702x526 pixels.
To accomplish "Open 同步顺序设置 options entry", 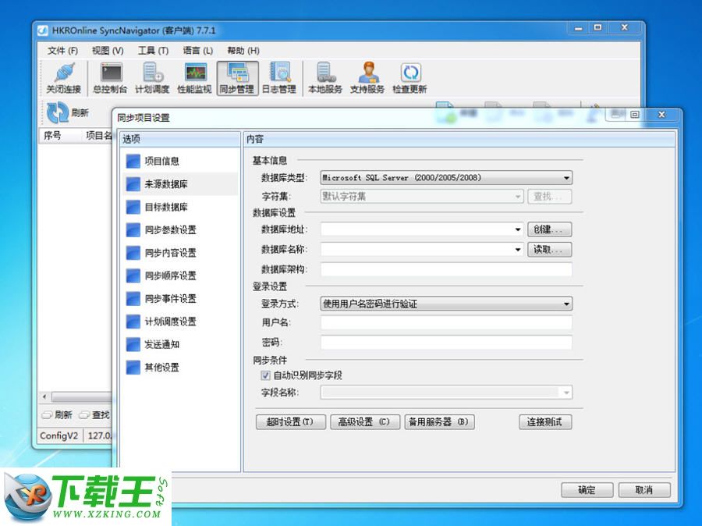I will pos(179,275).
